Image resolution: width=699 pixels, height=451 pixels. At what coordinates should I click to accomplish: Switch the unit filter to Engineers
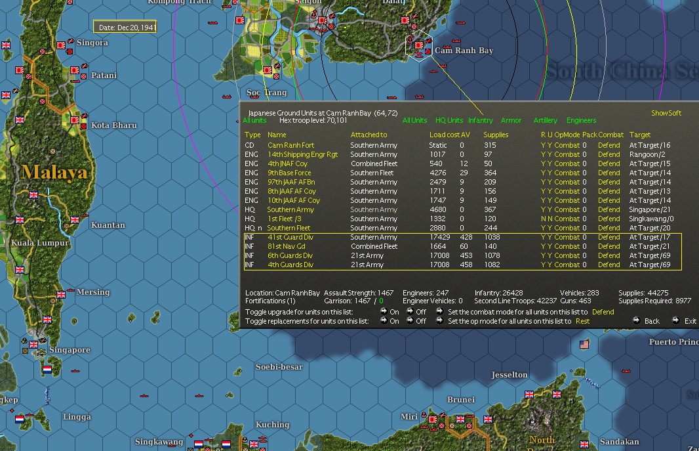coord(581,120)
